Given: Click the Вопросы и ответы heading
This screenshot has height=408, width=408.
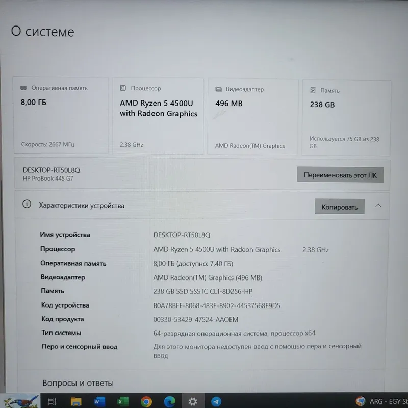Looking at the screenshot, I should pos(78,383).
